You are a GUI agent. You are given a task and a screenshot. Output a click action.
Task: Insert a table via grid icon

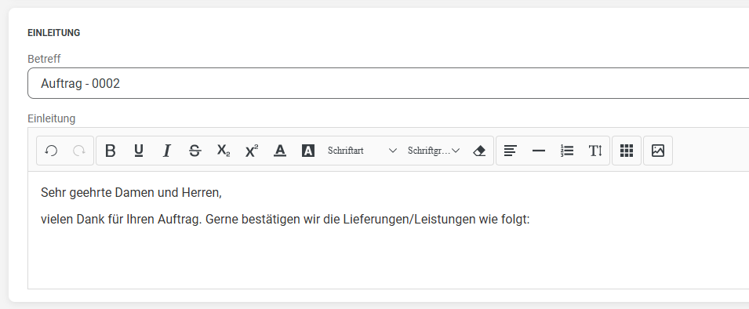pos(627,151)
